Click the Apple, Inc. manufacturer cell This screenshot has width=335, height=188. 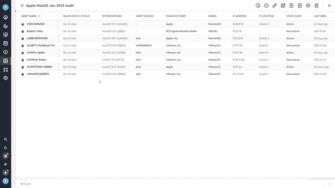click(172, 38)
